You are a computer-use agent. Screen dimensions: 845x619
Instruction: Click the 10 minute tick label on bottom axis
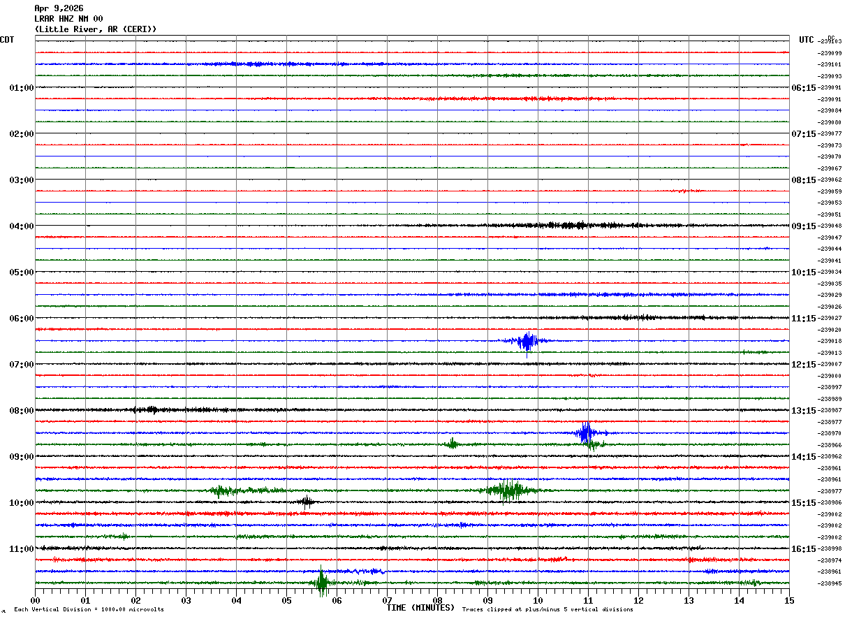[x=538, y=600]
